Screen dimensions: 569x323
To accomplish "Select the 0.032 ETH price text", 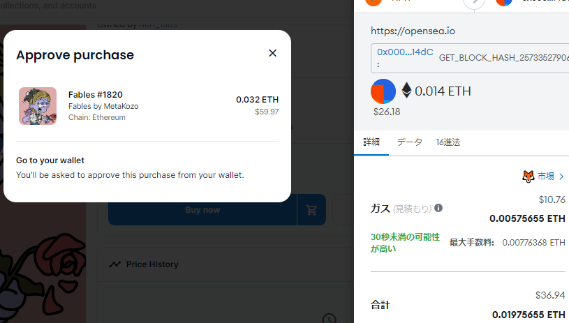I will point(258,100).
